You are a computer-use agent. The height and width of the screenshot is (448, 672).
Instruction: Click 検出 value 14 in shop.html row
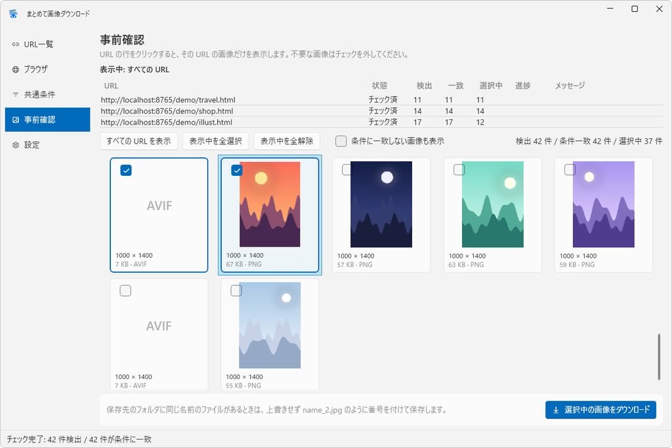pos(417,111)
